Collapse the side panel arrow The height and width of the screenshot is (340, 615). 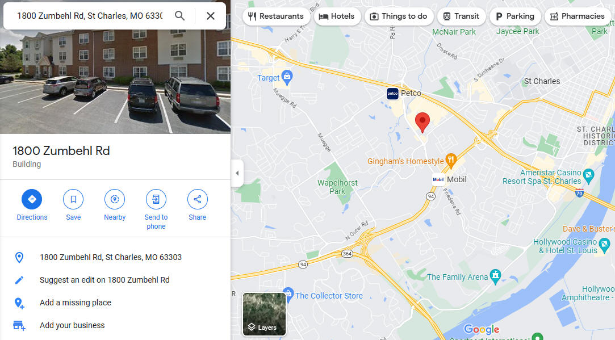point(237,173)
